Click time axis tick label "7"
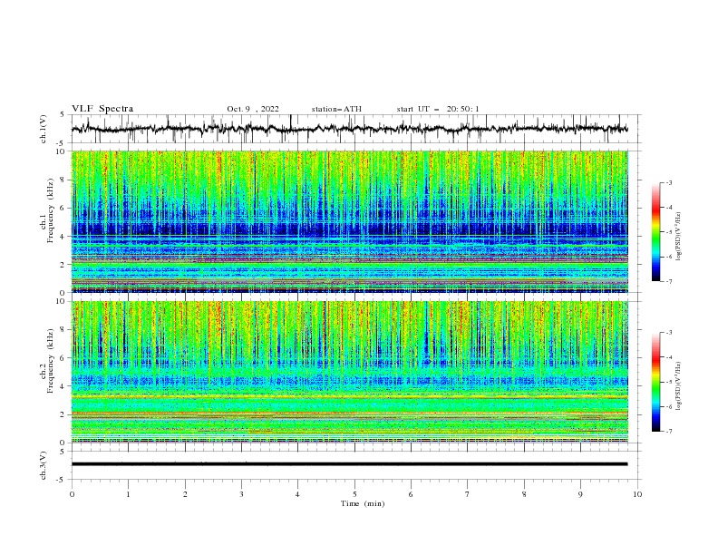This screenshot has height=555, width=718. (x=468, y=494)
